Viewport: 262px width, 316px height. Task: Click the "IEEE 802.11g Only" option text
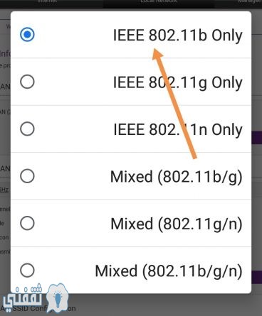[x=178, y=83]
